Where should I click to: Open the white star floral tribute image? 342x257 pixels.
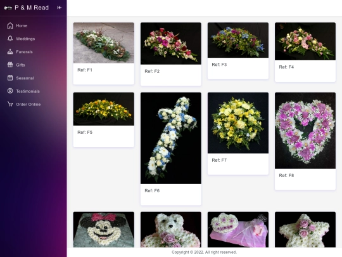305,230
